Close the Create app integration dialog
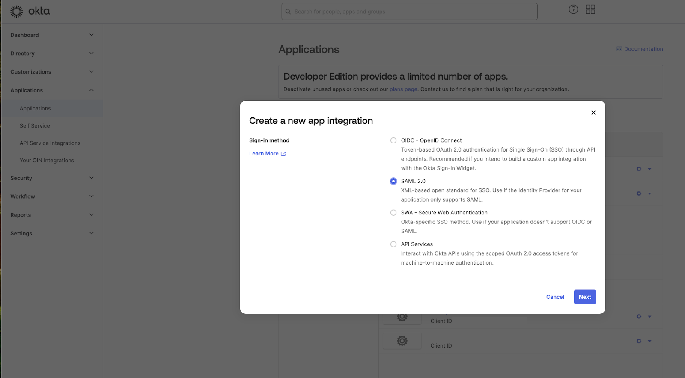The image size is (685, 378). tap(593, 113)
